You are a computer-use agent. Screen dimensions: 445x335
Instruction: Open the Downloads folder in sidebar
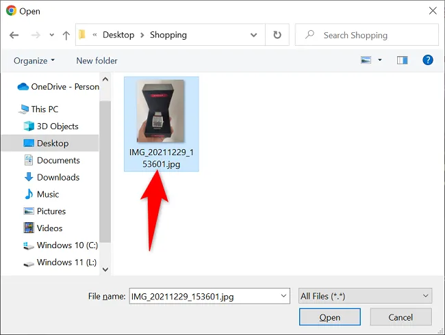[x=52, y=177]
